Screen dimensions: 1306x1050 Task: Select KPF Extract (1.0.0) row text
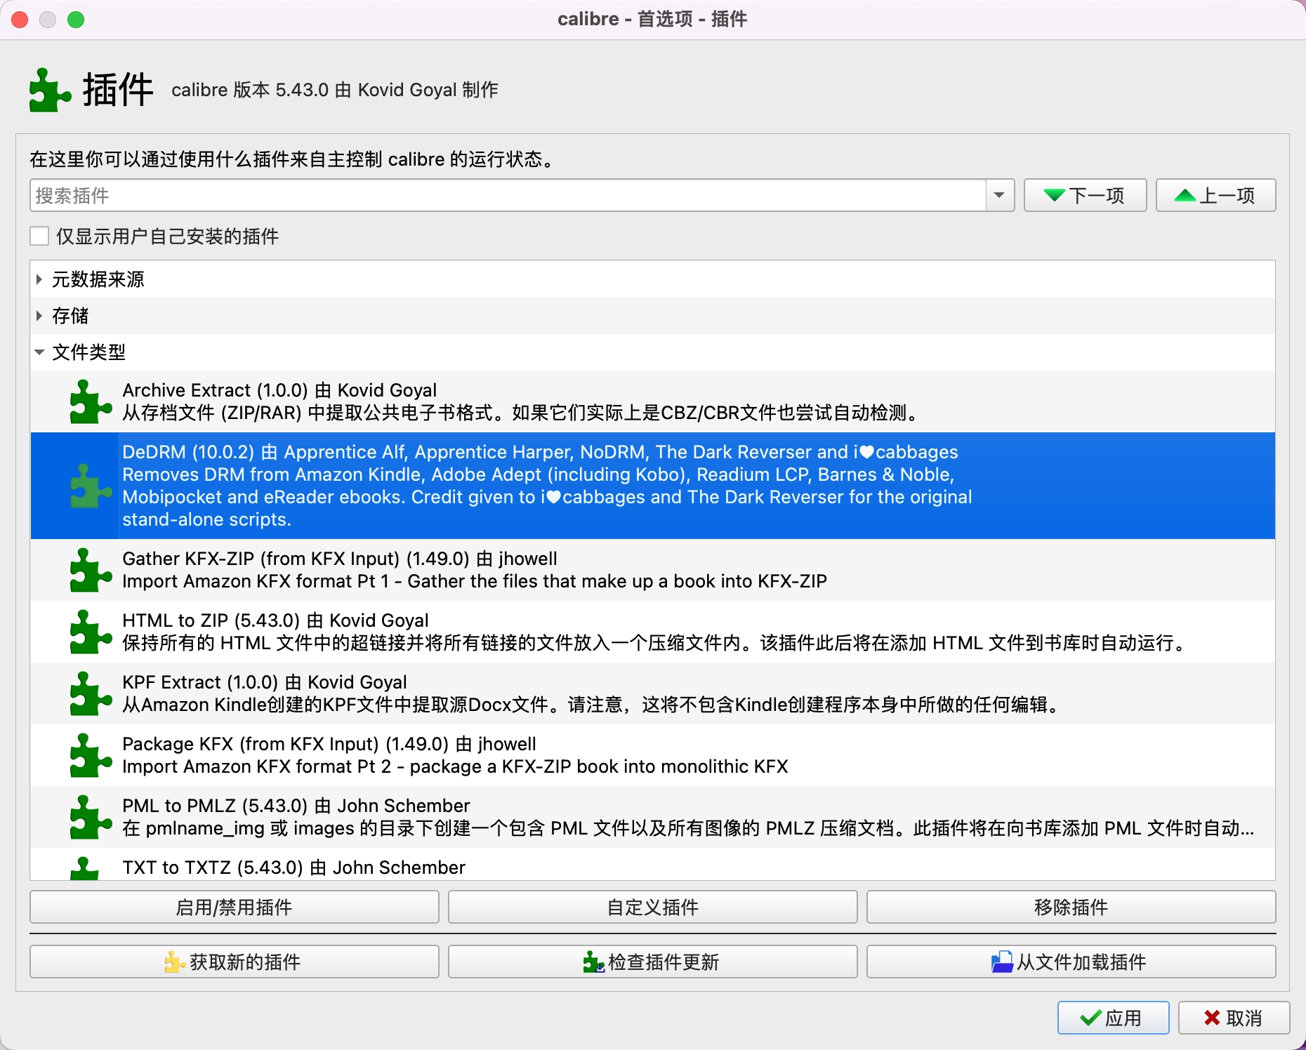265,682
